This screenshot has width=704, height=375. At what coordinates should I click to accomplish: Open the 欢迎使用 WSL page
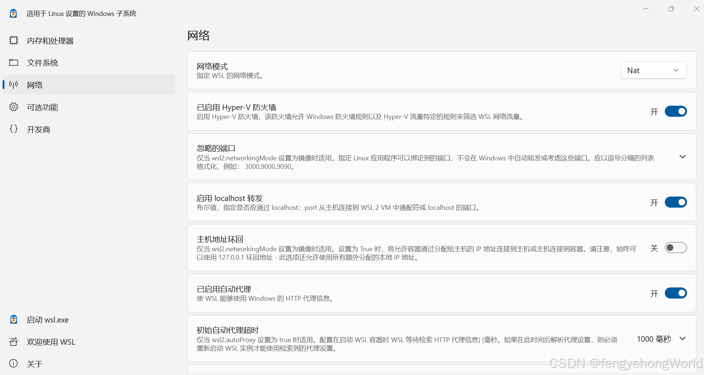coord(89,342)
